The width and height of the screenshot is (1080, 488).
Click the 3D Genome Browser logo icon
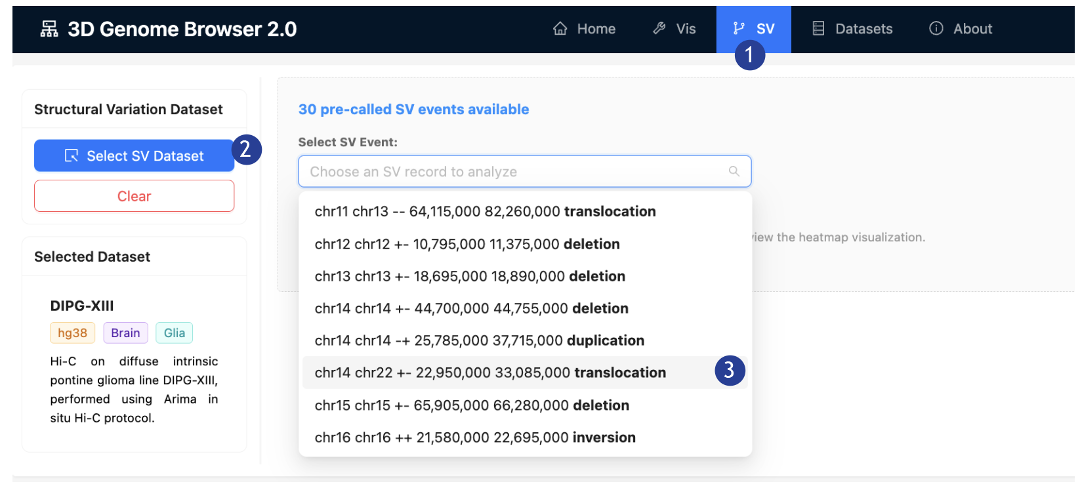49,29
